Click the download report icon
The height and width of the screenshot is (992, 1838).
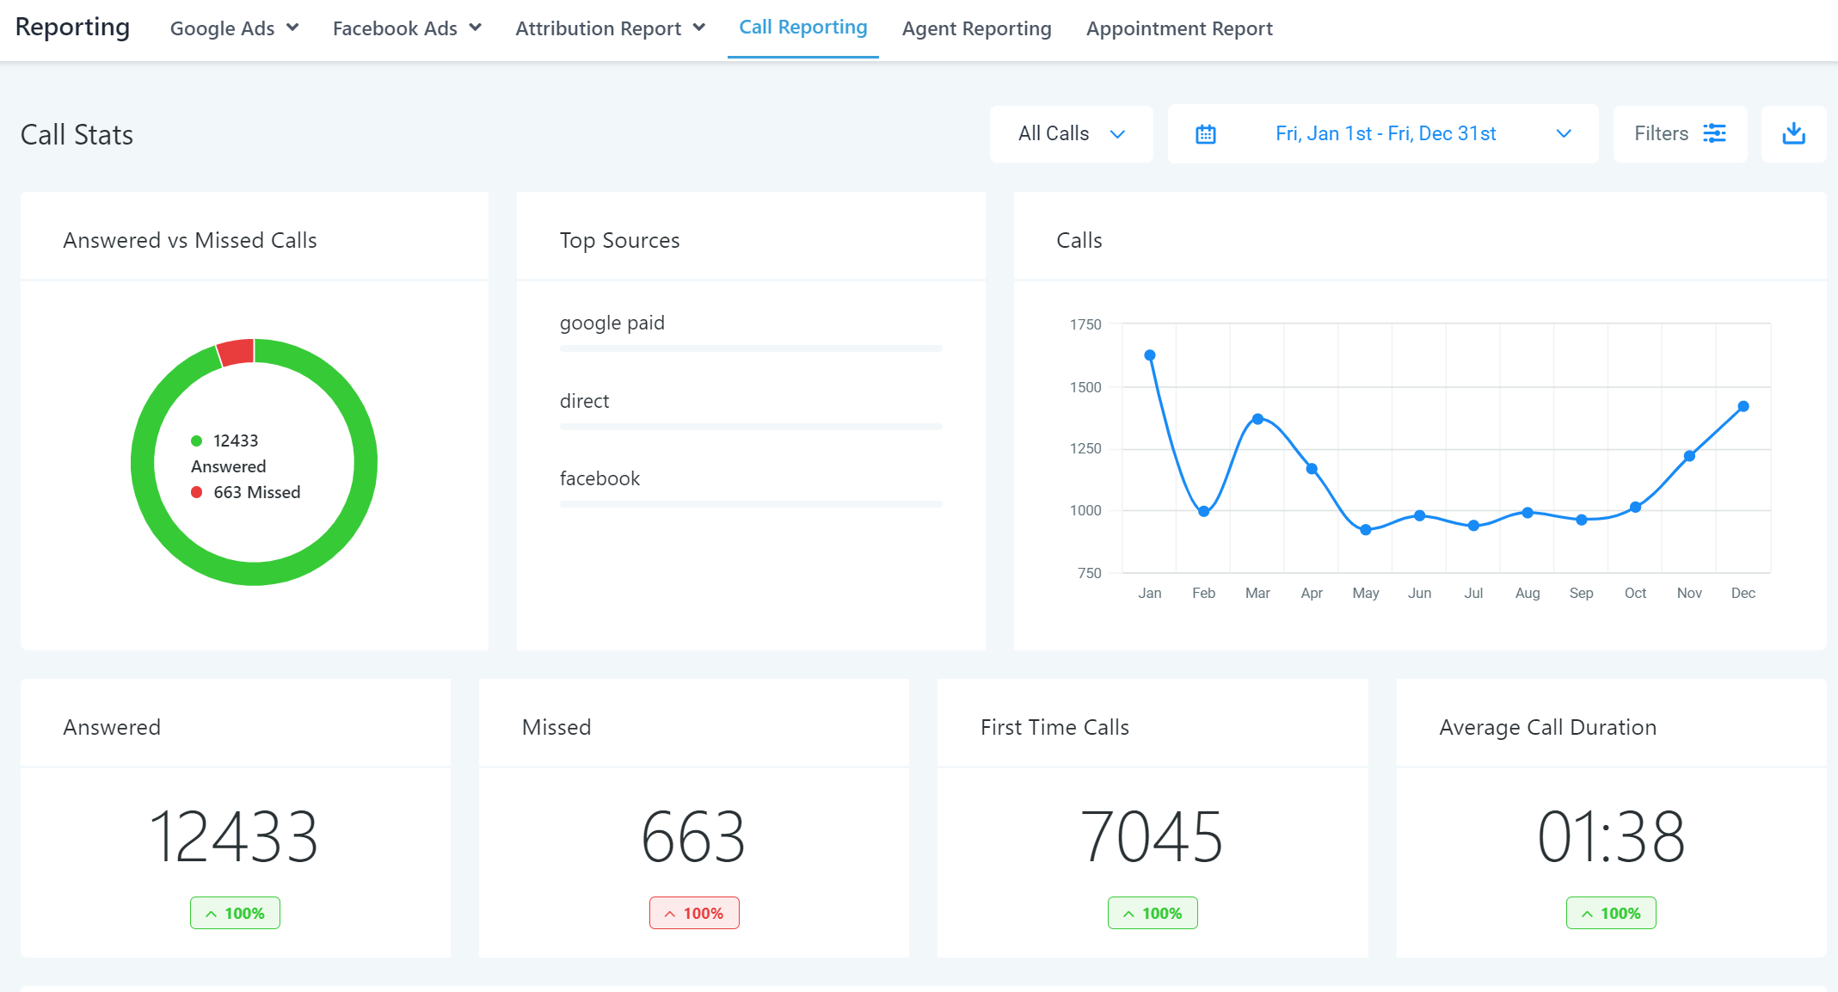pyautogui.click(x=1793, y=133)
